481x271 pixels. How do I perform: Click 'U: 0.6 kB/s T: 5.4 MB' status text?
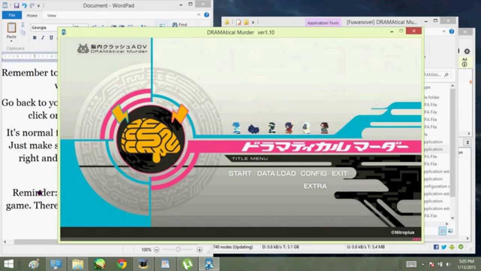pyautogui.click(x=365, y=247)
